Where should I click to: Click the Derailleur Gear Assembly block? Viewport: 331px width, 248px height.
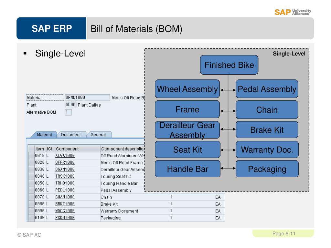click(x=187, y=130)
